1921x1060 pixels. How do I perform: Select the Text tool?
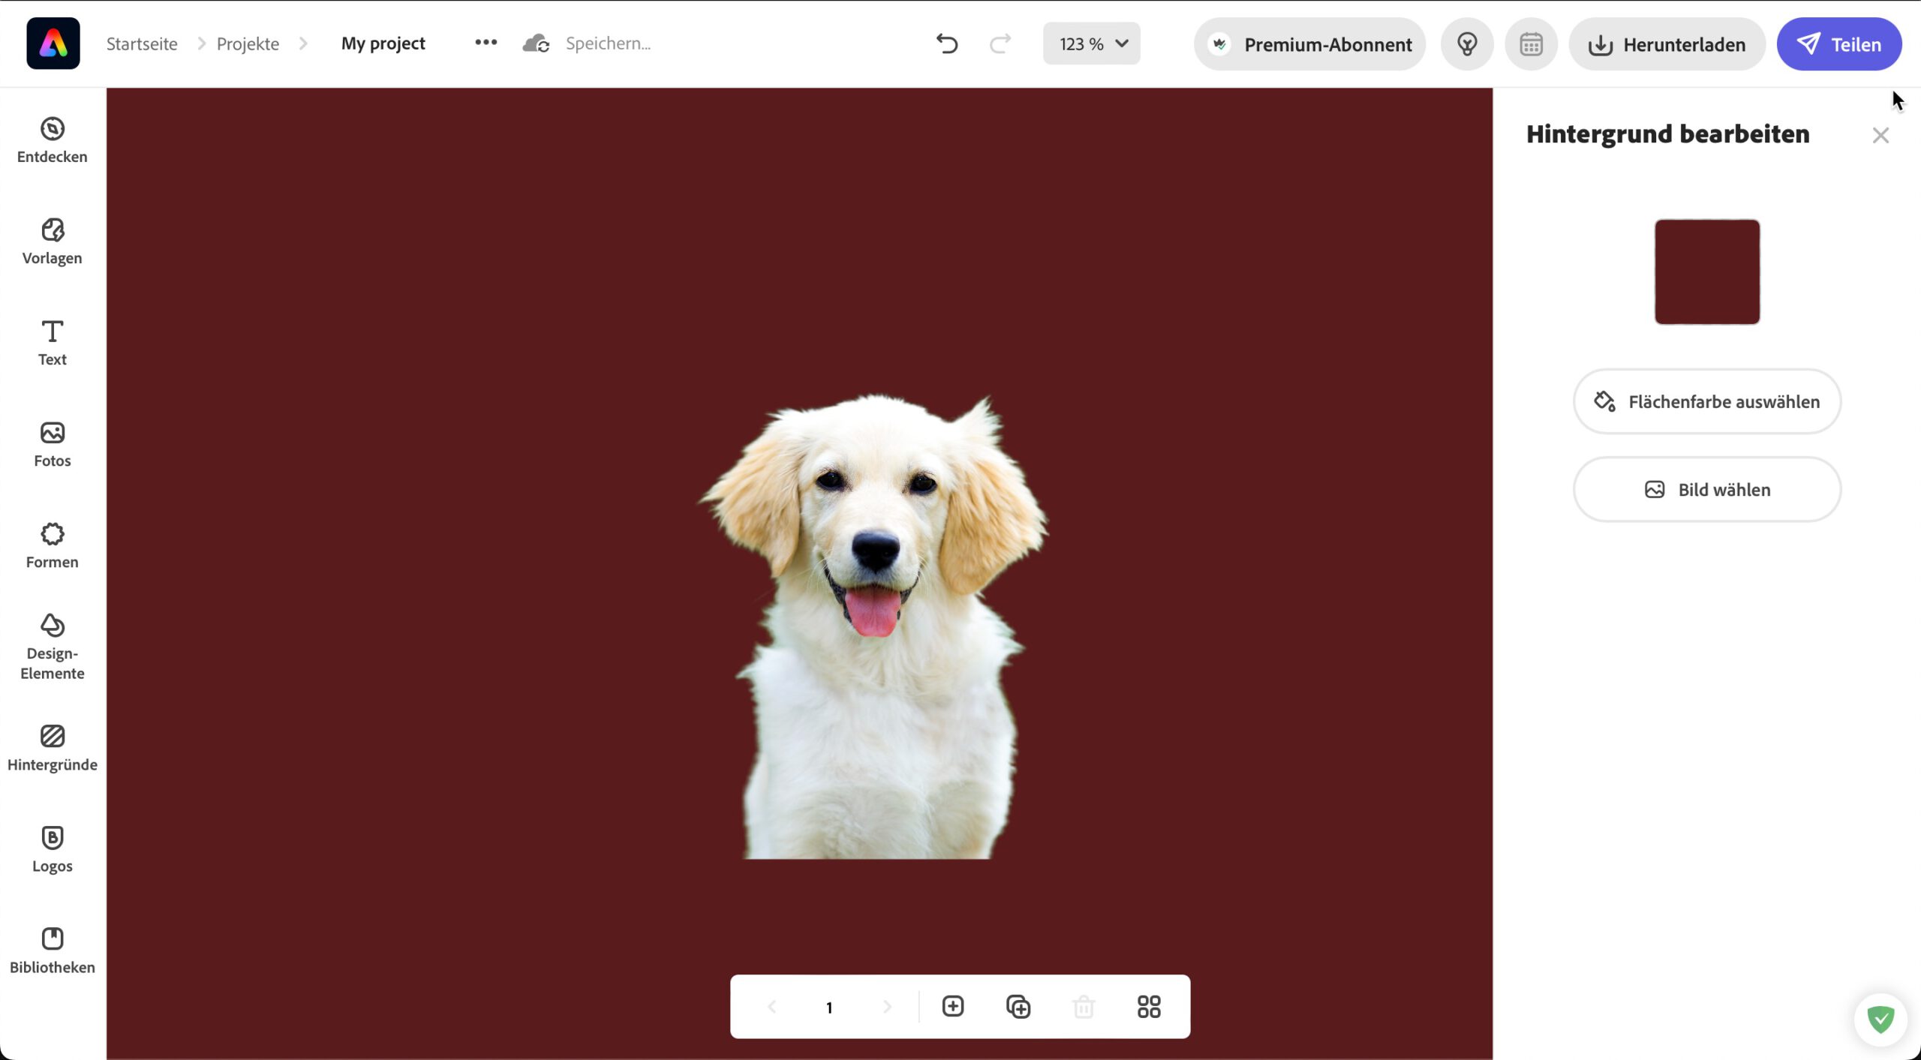pyautogui.click(x=52, y=342)
